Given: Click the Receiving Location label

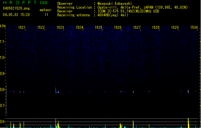Looking at the screenshot, I should (74, 7).
